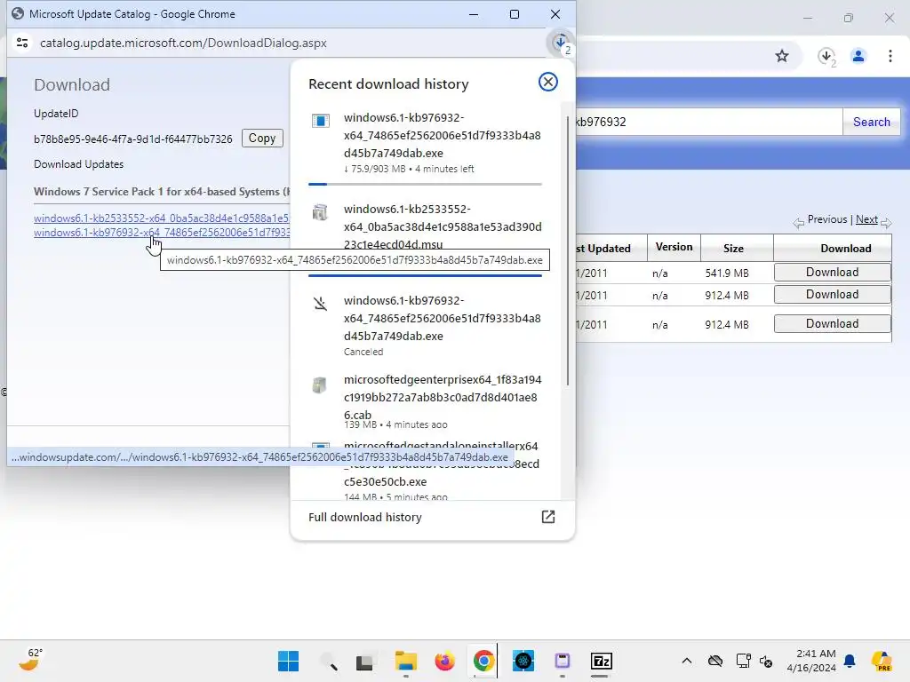Image resolution: width=910 pixels, height=682 pixels.
Task: Open the Chrome three-dot menu in background window
Action: (890, 56)
